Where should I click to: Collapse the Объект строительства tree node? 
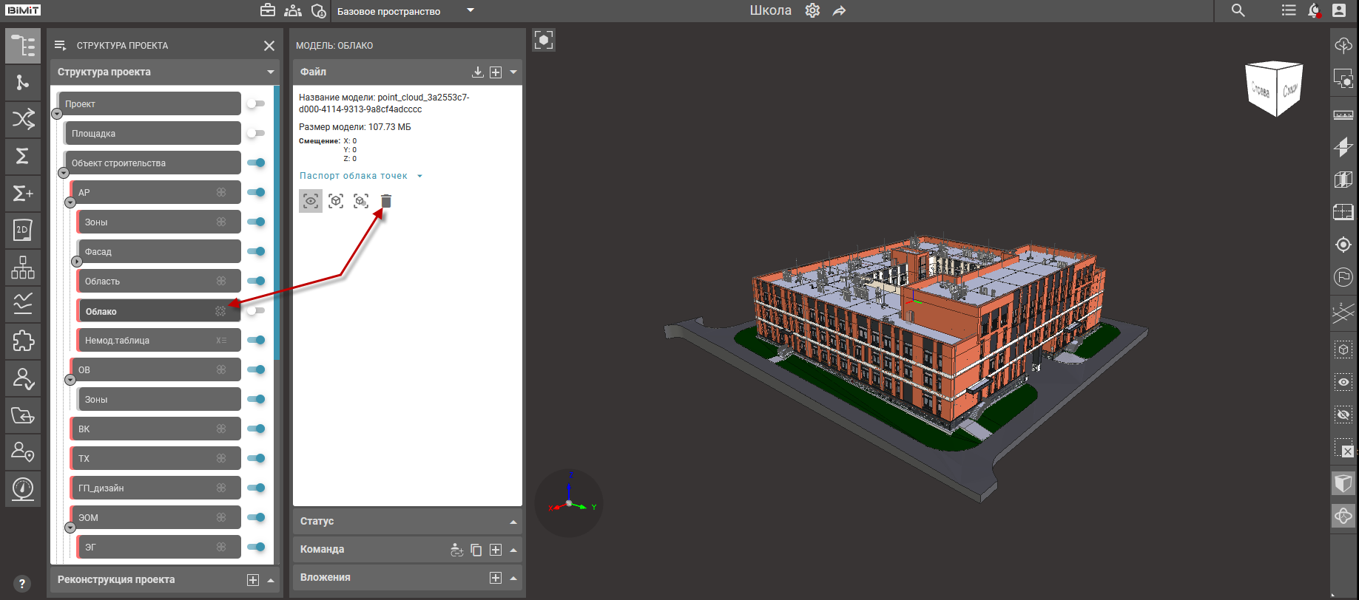click(x=64, y=173)
